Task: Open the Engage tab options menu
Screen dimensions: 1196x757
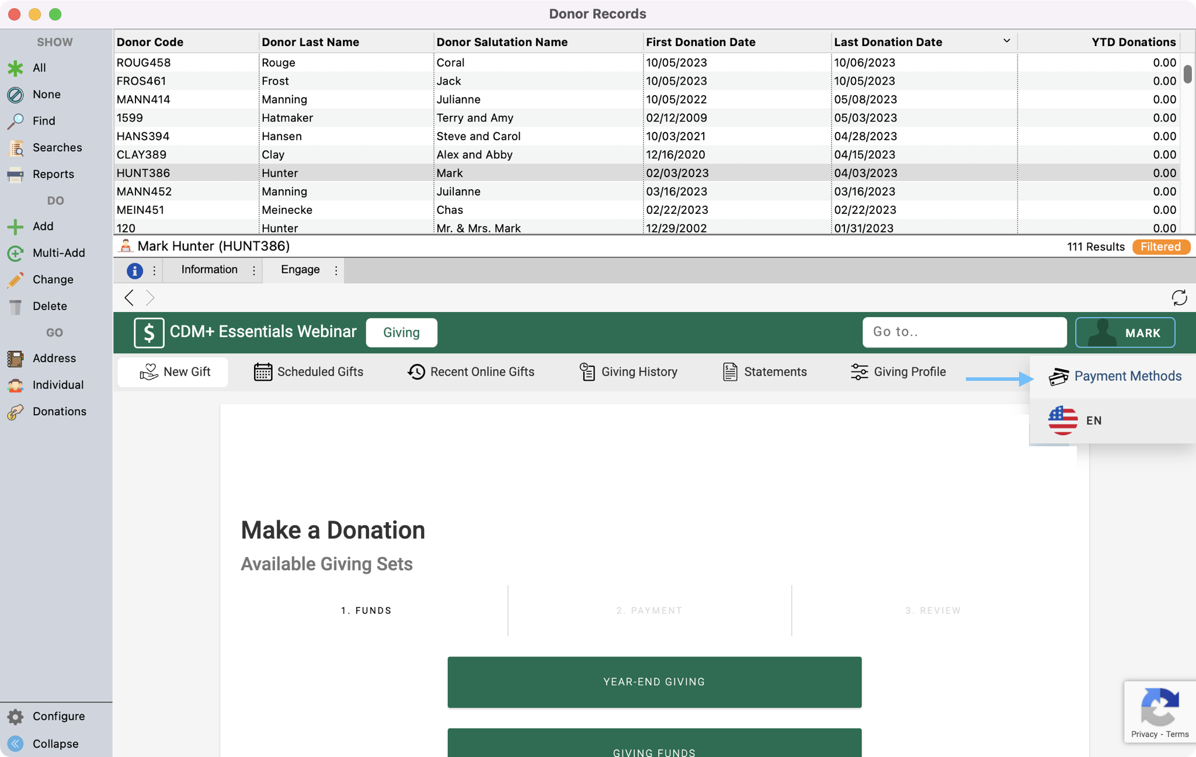Action: (x=336, y=270)
